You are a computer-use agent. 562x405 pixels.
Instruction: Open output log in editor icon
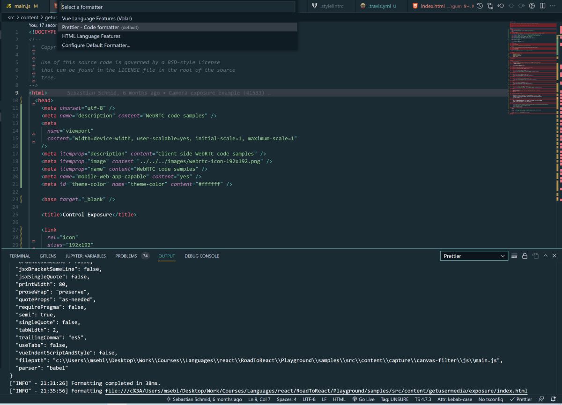(535, 256)
